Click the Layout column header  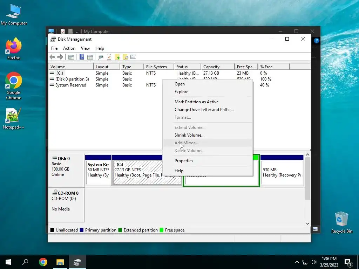click(107, 67)
